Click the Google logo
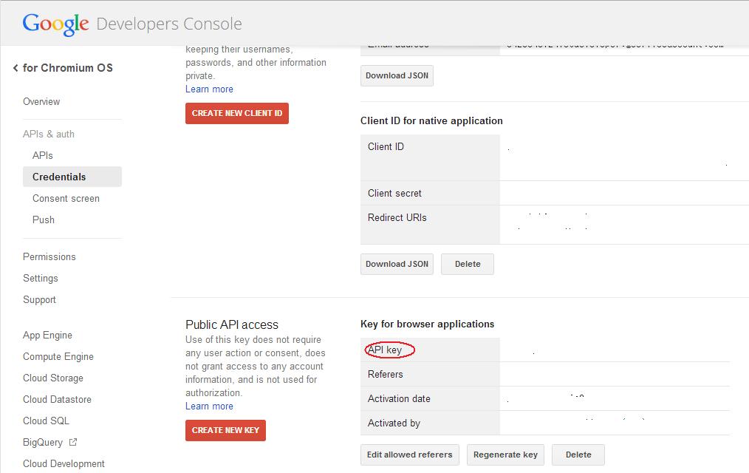Viewport: 749px width, 473px height. pyautogui.click(x=55, y=24)
